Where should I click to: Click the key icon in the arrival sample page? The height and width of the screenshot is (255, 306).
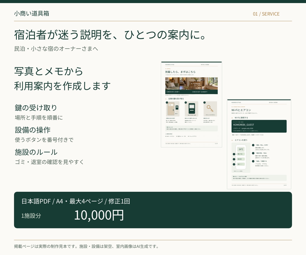210,109
